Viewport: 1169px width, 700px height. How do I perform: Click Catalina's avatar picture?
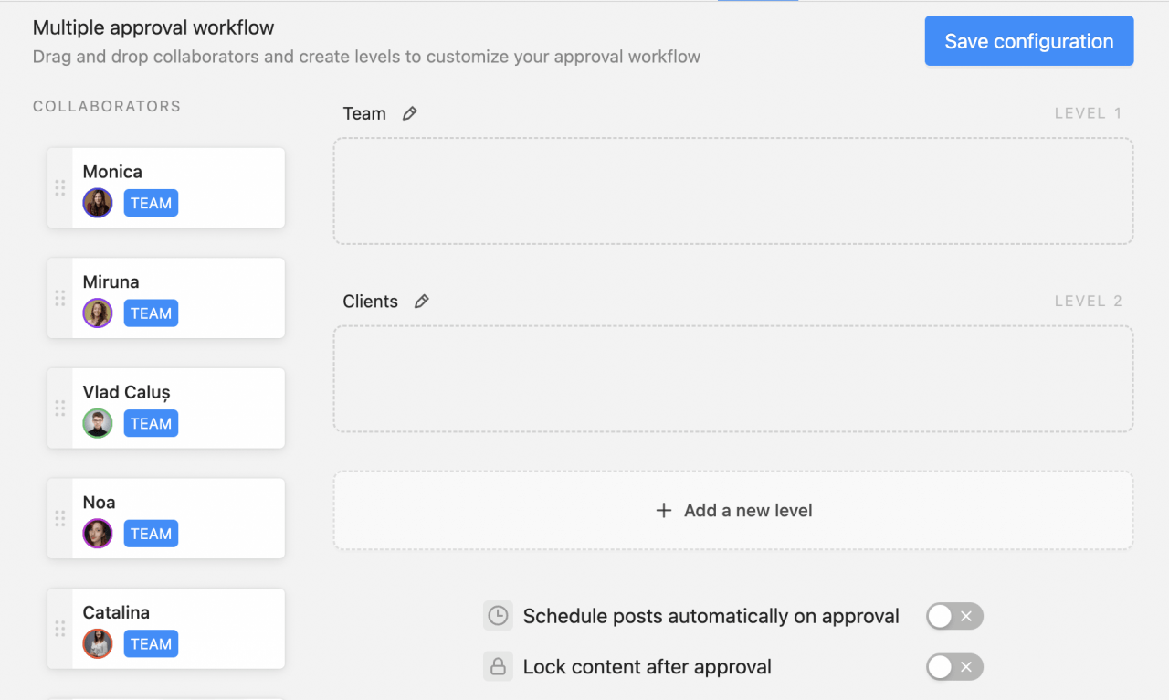[x=98, y=643]
